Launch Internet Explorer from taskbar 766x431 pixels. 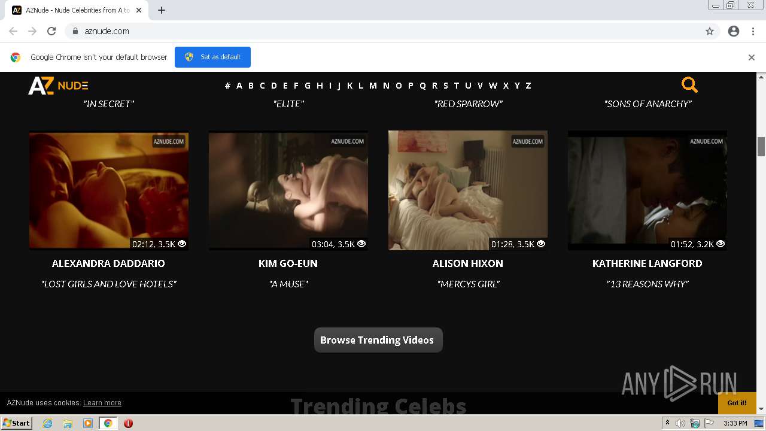click(x=48, y=423)
